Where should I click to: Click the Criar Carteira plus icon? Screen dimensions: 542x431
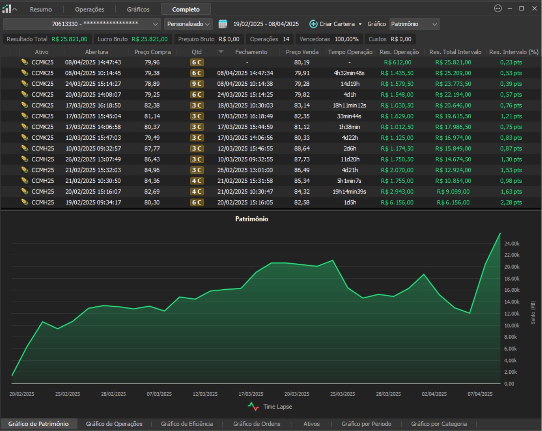tap(313, 24)
